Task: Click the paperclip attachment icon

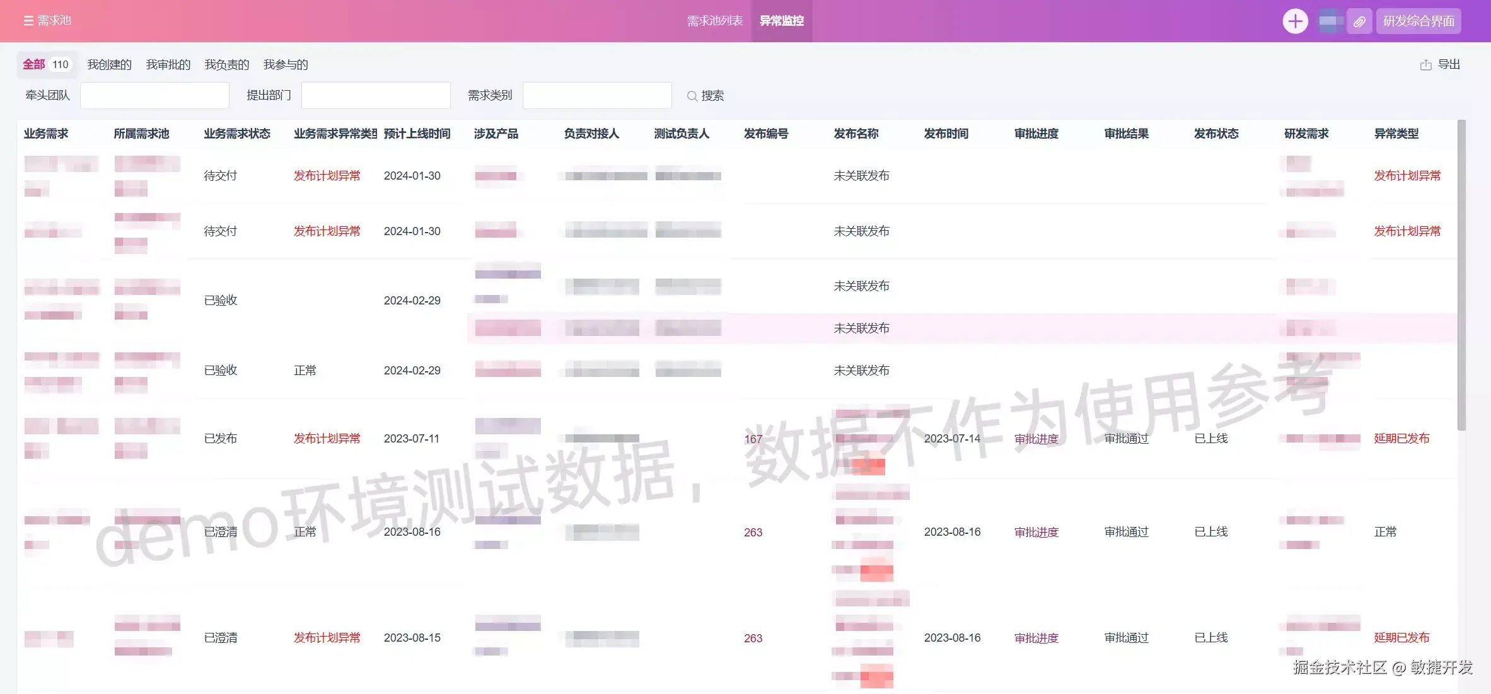Action: [1359, 21]
